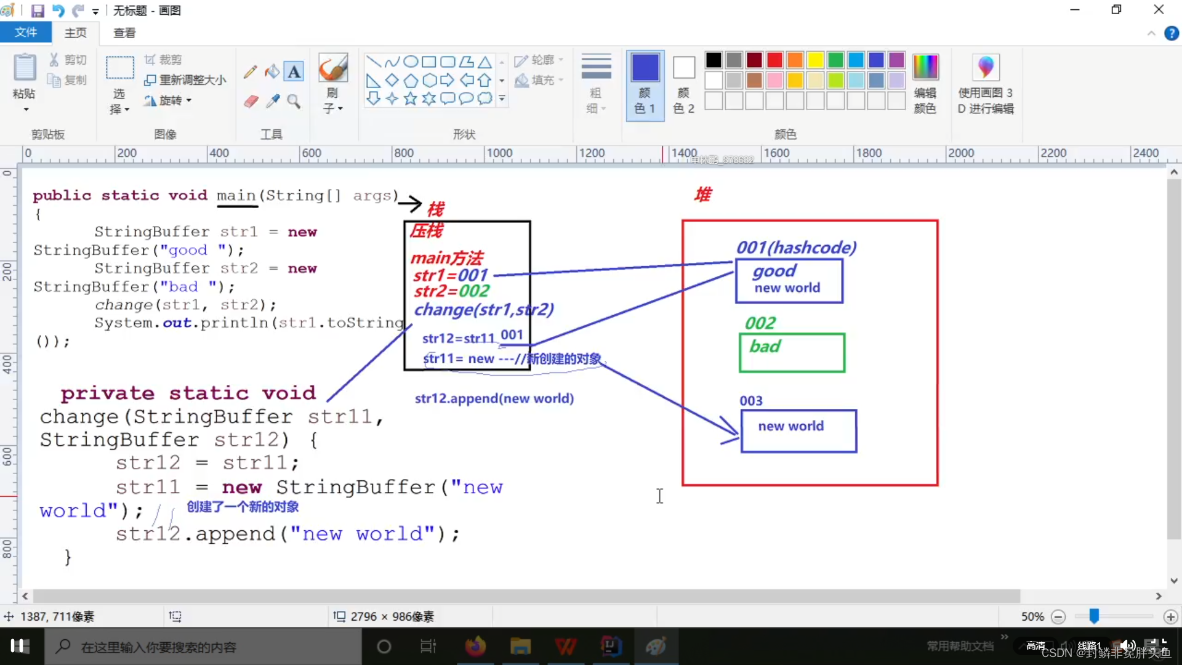1182x665 pixels.
Task: Click the zoom in plus button
Action: tap(1170, 616)
